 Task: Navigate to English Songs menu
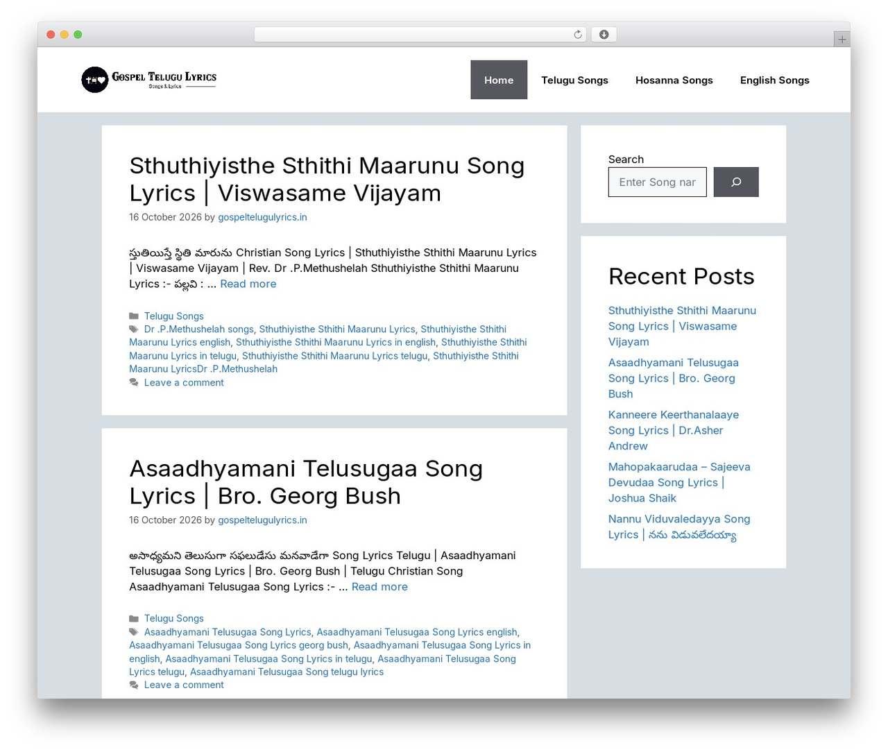pyautogui.click(x=775, y=80)
